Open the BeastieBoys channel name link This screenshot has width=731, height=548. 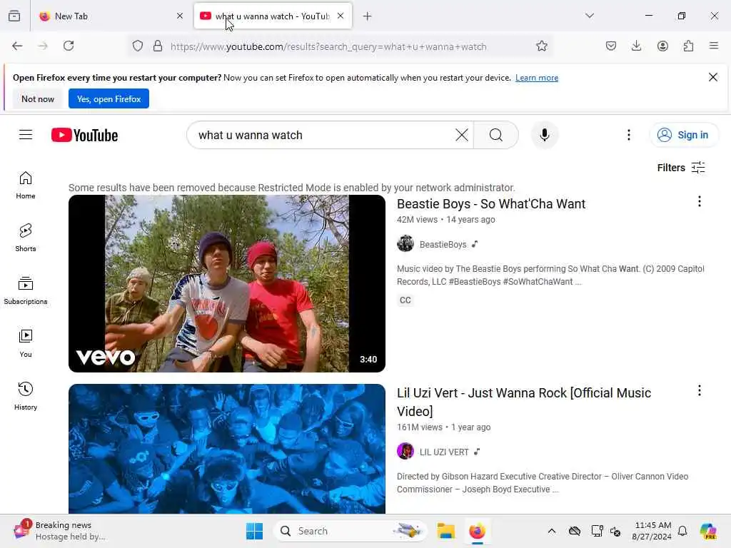point(443,244)
